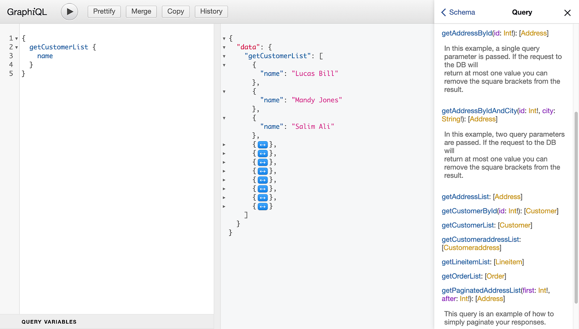Click Prettify to format the query

click(104, 12)
